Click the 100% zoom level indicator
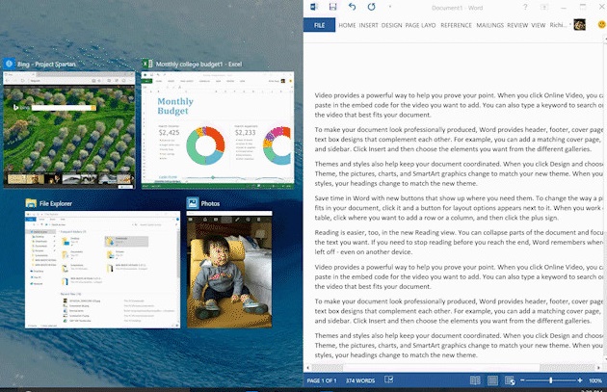Viewport: 607px width, 392px height. 595,380
